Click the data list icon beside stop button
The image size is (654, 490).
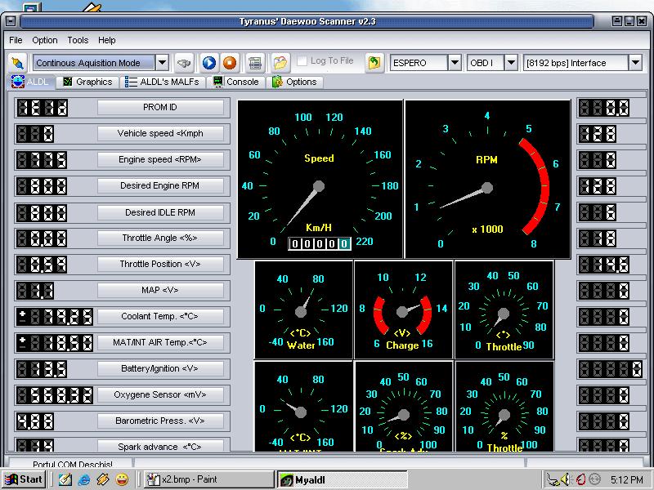pyautogui.click(x=255, y=62)
